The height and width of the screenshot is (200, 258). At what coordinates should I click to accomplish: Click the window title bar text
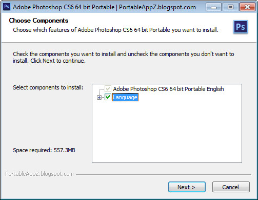pos(104,7)
